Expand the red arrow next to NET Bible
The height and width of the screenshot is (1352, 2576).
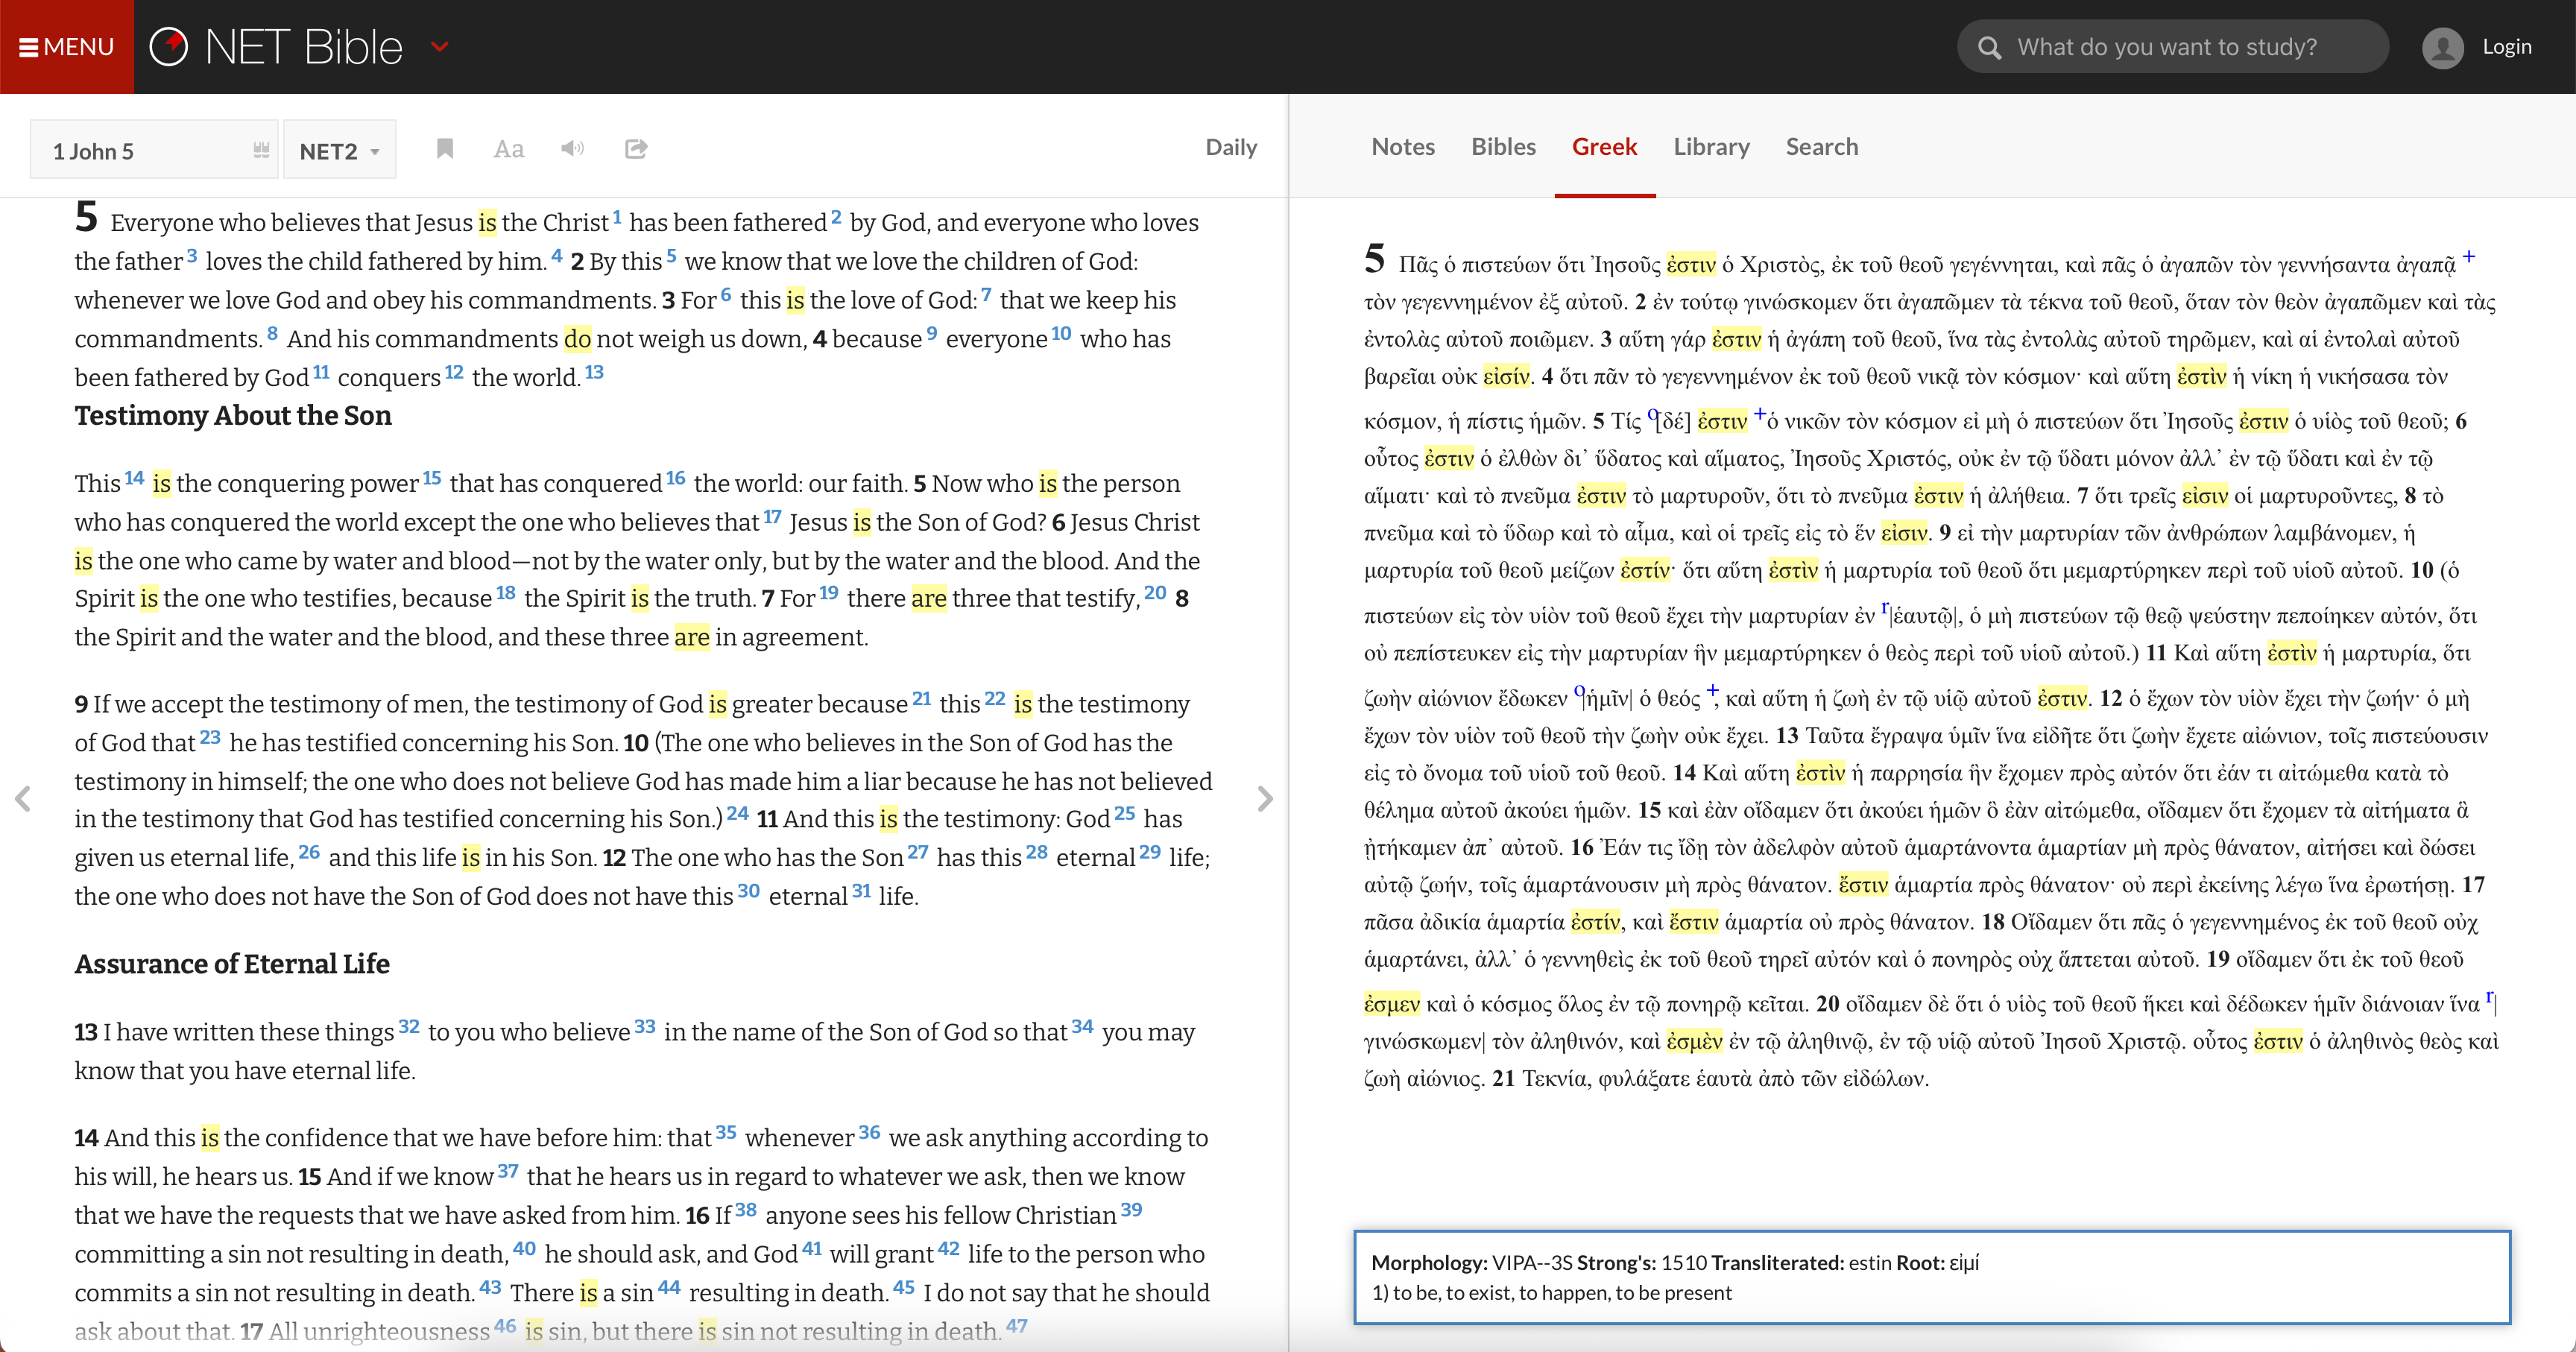pyautogui.click(x=439, y=47)
